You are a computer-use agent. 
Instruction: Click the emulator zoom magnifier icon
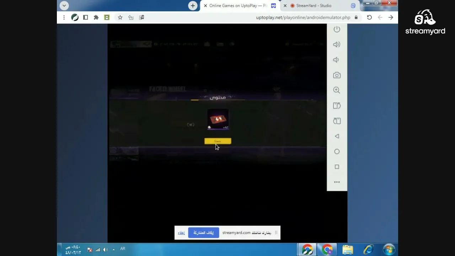coord(337,90)
